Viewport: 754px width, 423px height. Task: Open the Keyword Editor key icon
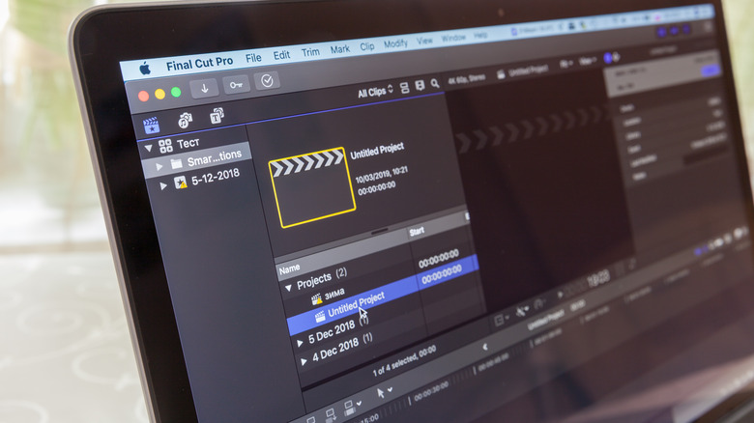[x=236, y=85]
